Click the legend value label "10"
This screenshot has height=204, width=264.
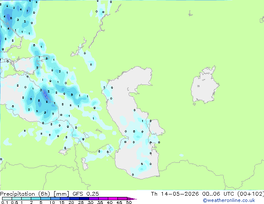(52, 202)
